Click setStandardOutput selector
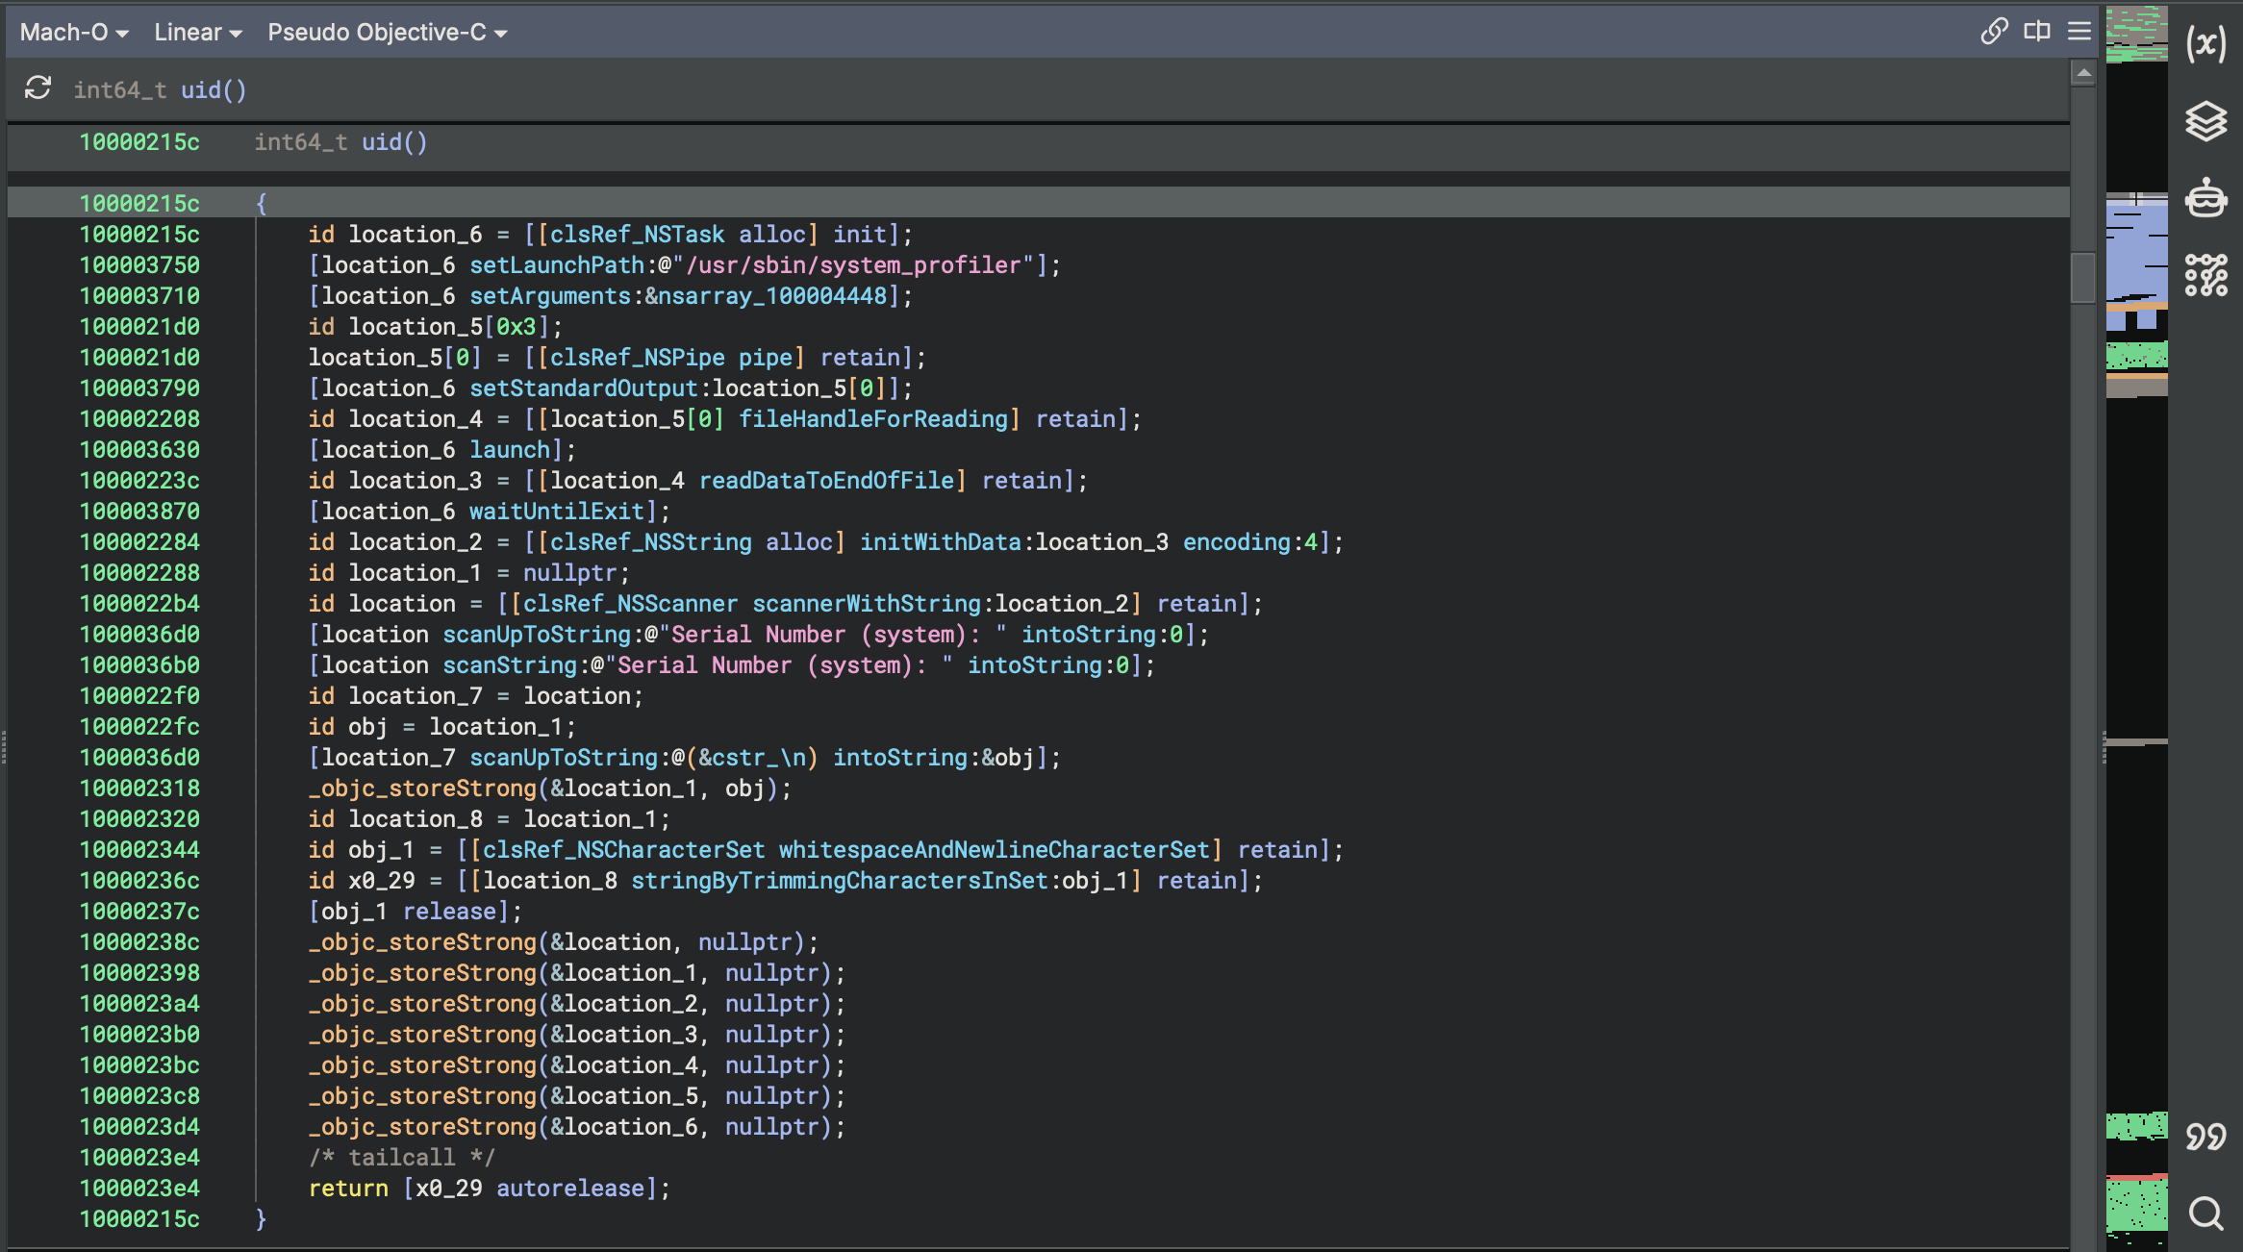The image size is (2243, 1252). (x=583, y=388)
